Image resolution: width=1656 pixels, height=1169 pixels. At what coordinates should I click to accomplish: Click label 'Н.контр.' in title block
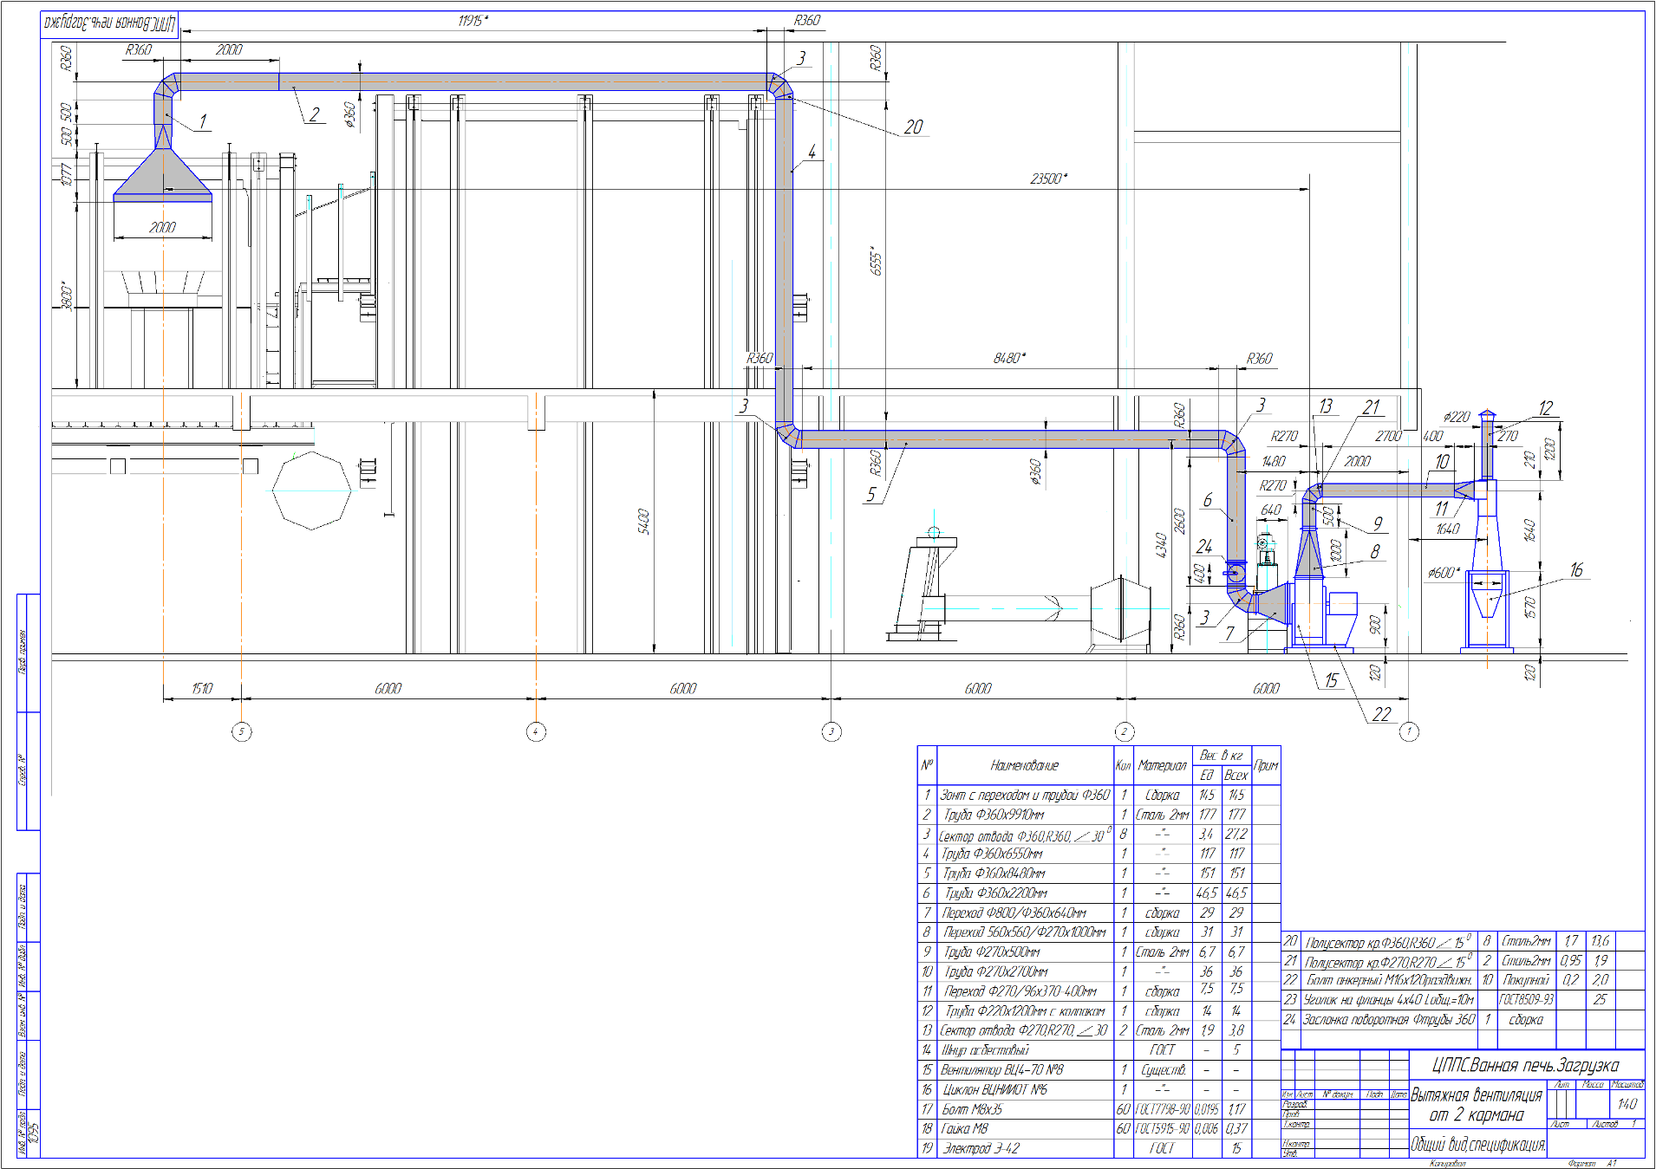(x=1295, y=1144)
